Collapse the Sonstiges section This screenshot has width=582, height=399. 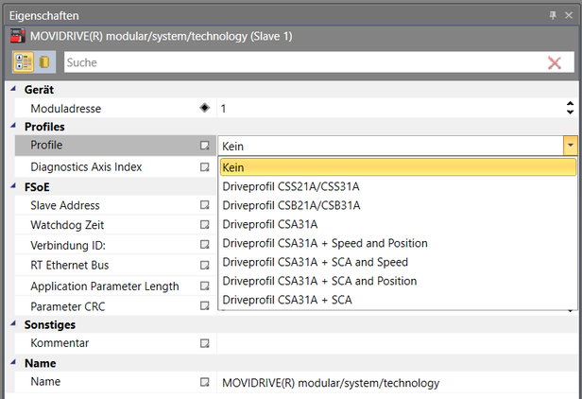click(13, 324)
